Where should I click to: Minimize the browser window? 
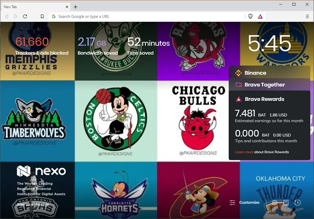280,4
